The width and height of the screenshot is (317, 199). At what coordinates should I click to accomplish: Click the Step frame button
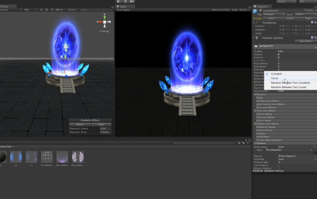click(132, 2)
